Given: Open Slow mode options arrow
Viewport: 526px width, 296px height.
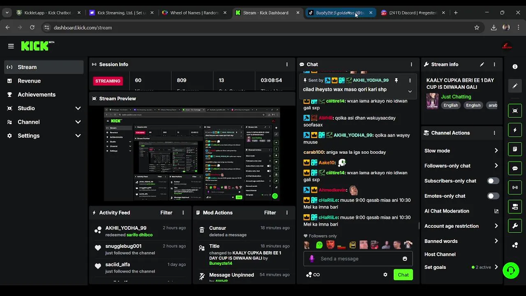Looking at the screenshot, I should [x=496, y=151].
